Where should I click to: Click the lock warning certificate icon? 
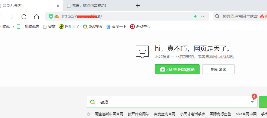57,16
